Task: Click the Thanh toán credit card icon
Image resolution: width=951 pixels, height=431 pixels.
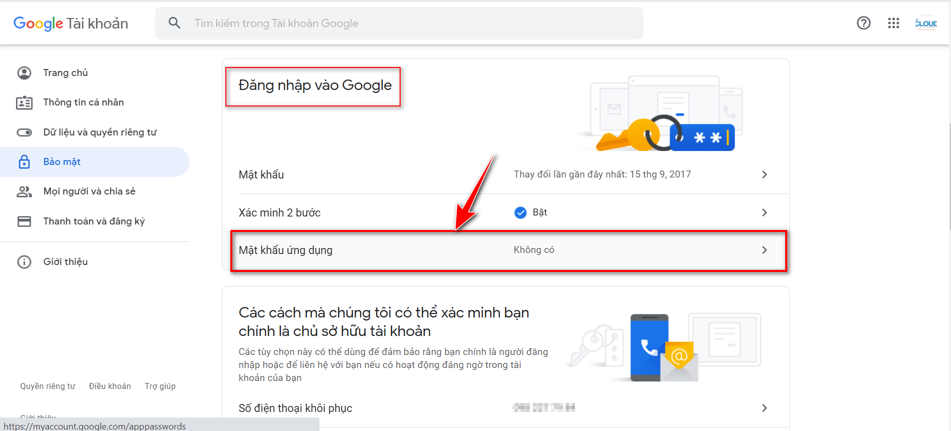Action: pyautogui.click(x=24, y=221)
